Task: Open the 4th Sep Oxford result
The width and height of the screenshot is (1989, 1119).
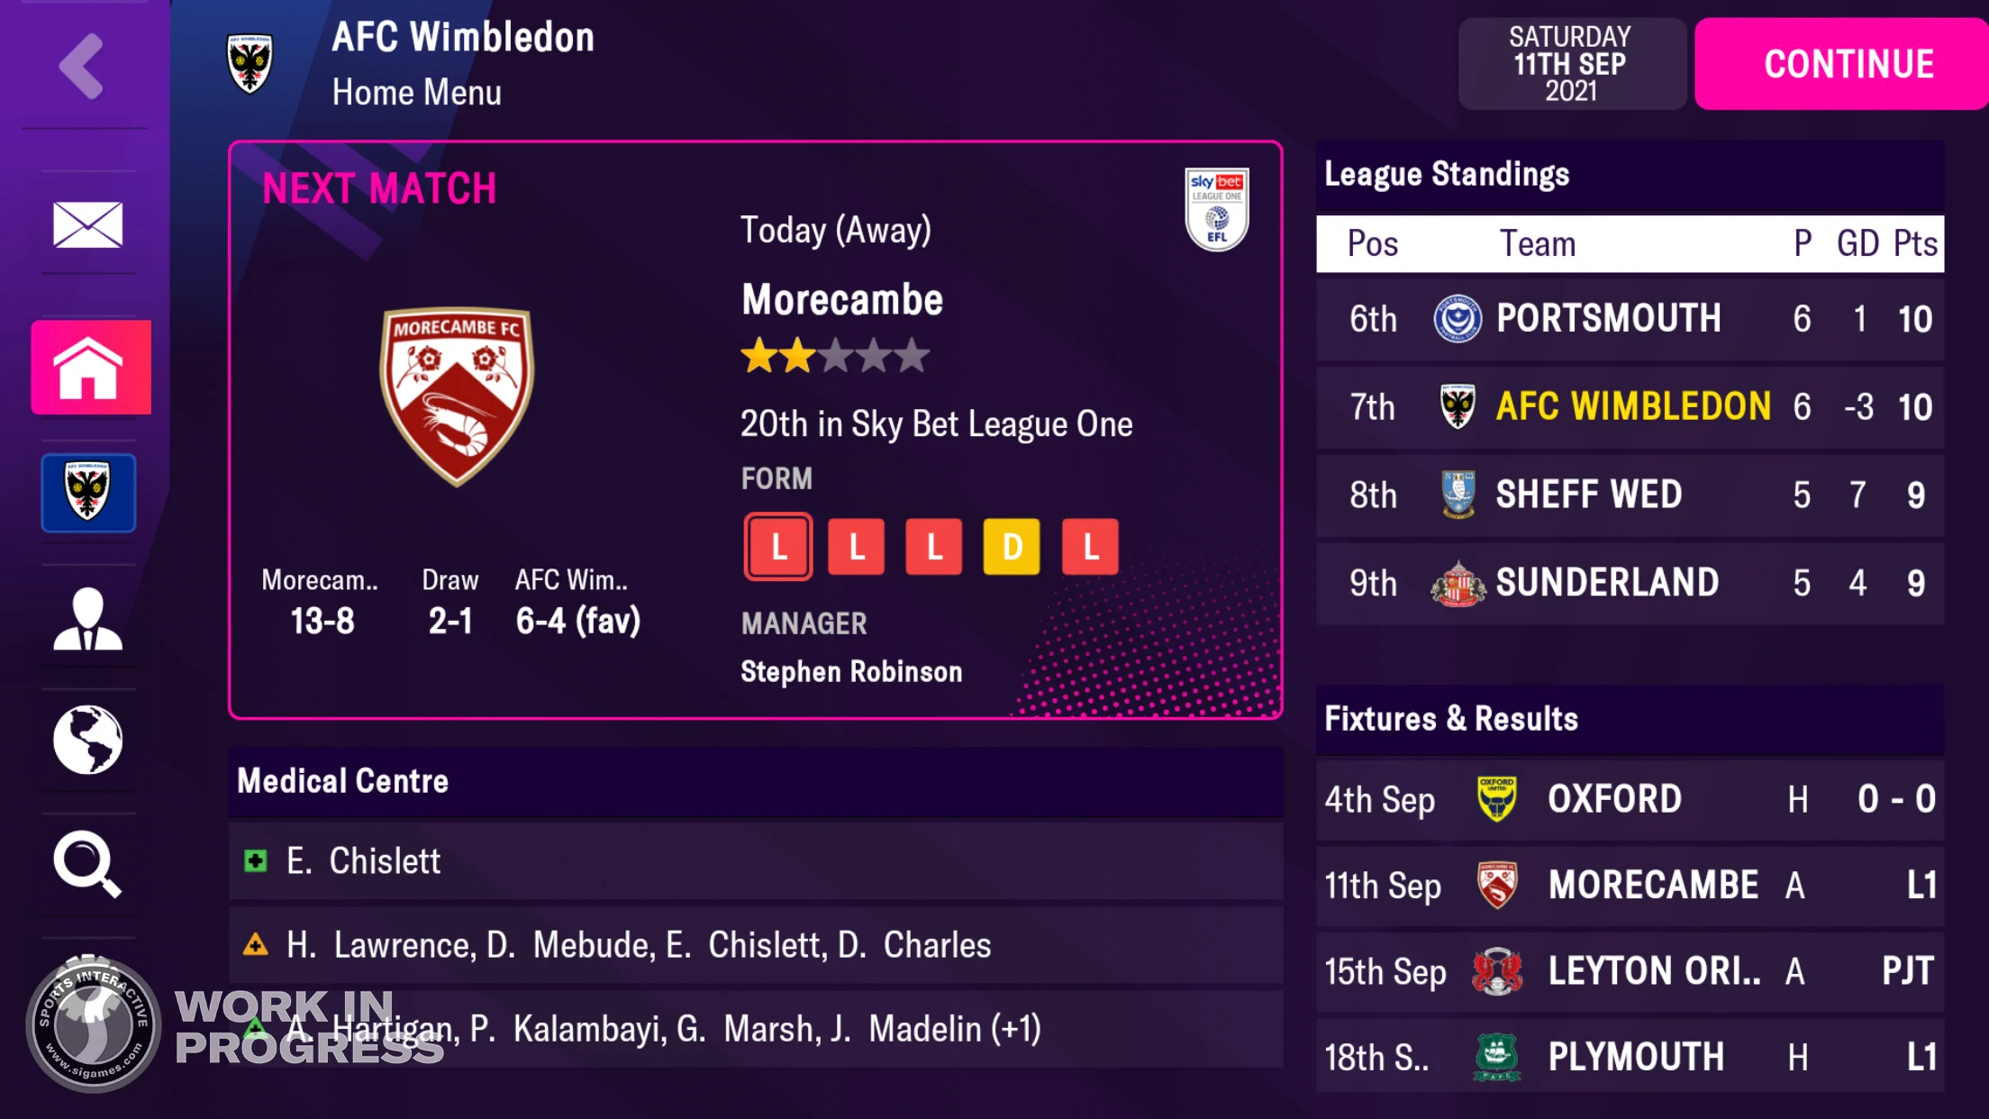Action: 1629,799
